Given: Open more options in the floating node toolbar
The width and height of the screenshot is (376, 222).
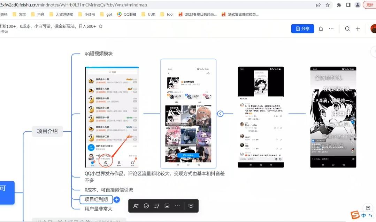Looking at the screenshot, I should (x=177, y=206).
